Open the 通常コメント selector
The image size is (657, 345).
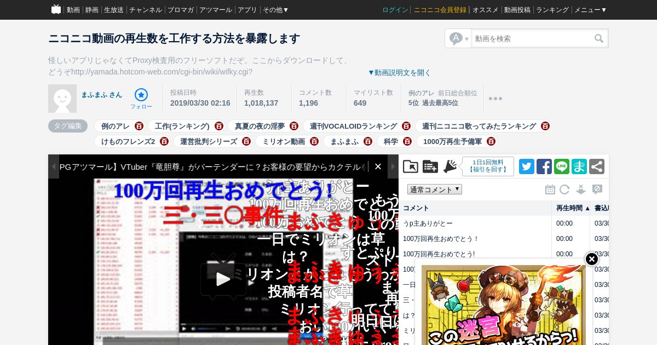coord(435,189)
